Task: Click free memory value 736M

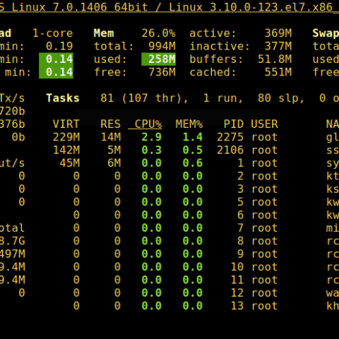Action: 162,72
